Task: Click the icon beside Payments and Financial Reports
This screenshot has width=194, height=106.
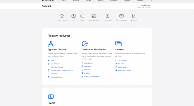Action: point(49,70)
